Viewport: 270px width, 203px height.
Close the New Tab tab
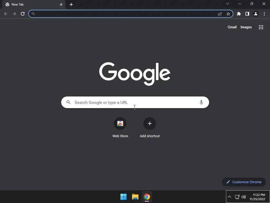[x=61, y=4]
